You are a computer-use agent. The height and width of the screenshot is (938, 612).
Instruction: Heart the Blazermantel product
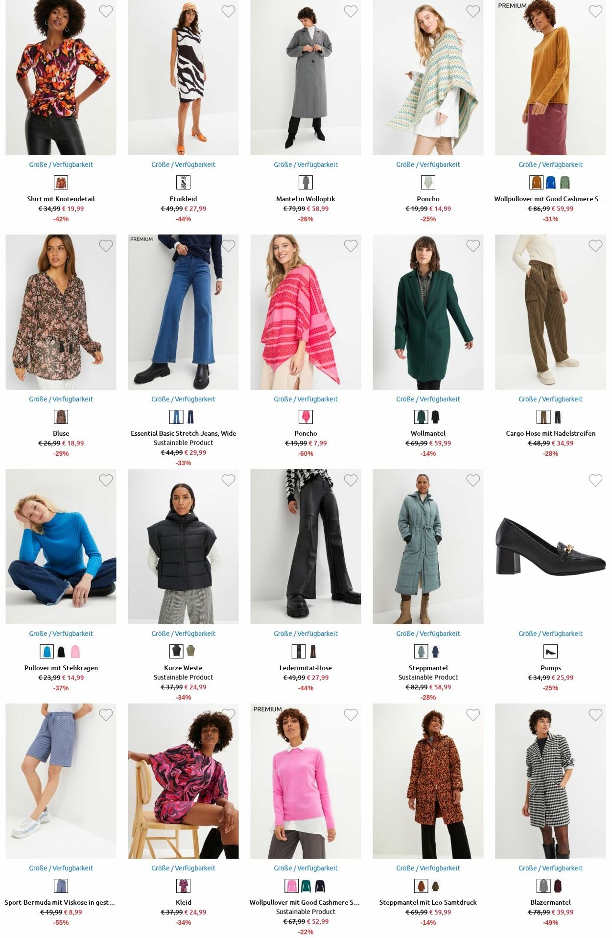pyautogui.click(x=595, y=715)
